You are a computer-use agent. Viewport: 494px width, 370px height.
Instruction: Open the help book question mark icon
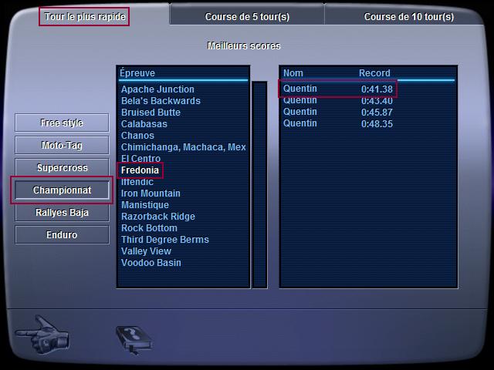point(133,338)
